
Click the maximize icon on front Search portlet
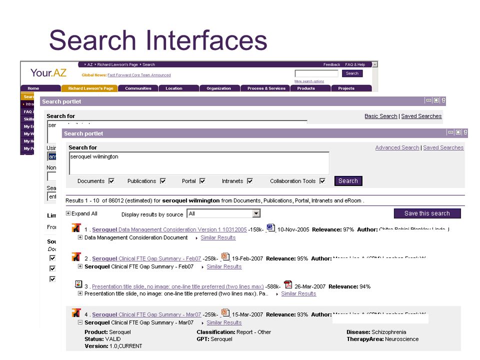458,132
